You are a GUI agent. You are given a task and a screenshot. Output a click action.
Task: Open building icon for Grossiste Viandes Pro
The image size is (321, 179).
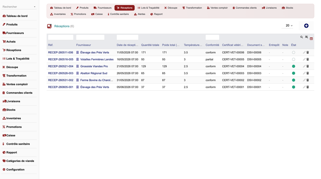78,66
